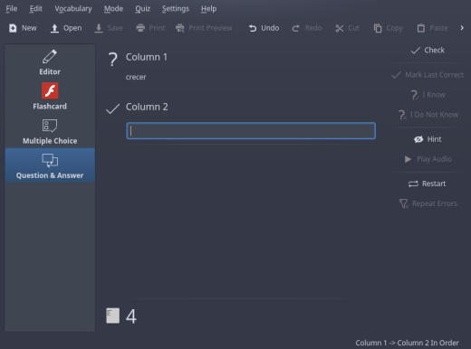Open the Settings menu
The width and height of the screenshot is (471, 349).
pos(176,9)
